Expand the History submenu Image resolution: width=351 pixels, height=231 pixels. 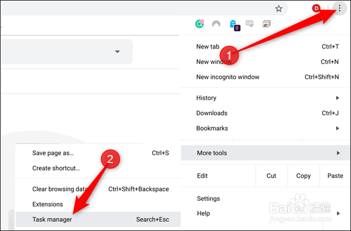[265, 98]
